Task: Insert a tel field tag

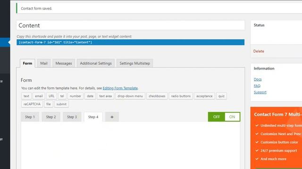Action: 62,96
